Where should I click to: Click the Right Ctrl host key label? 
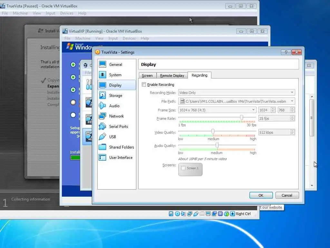pyautogui.click(x=243, y=214)
